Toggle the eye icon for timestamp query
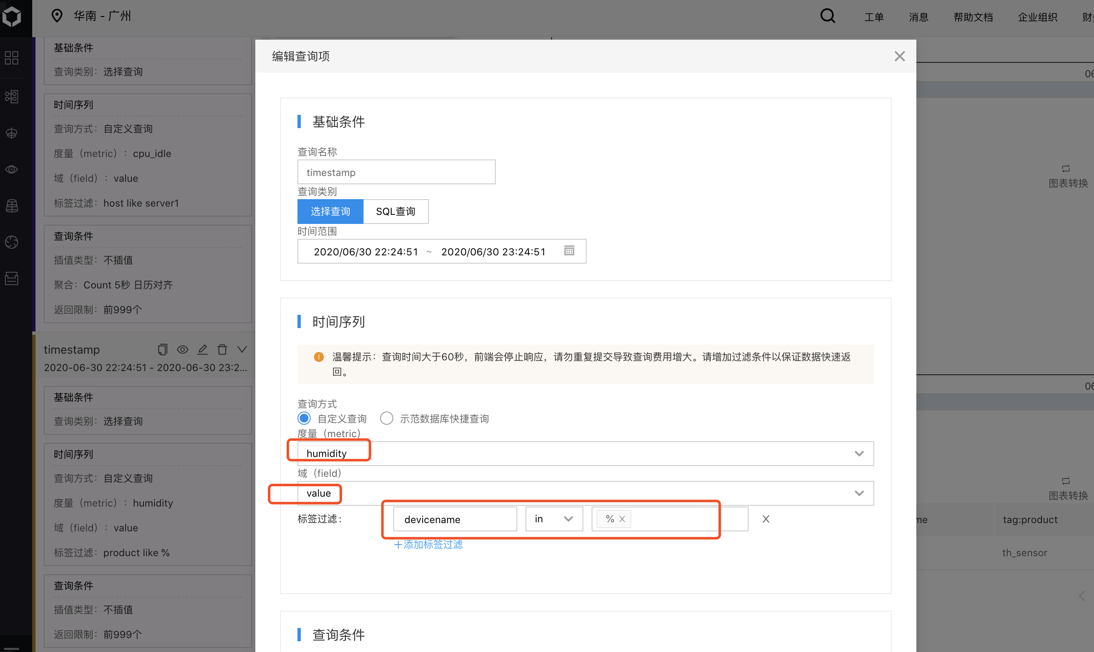 point(182,350)
